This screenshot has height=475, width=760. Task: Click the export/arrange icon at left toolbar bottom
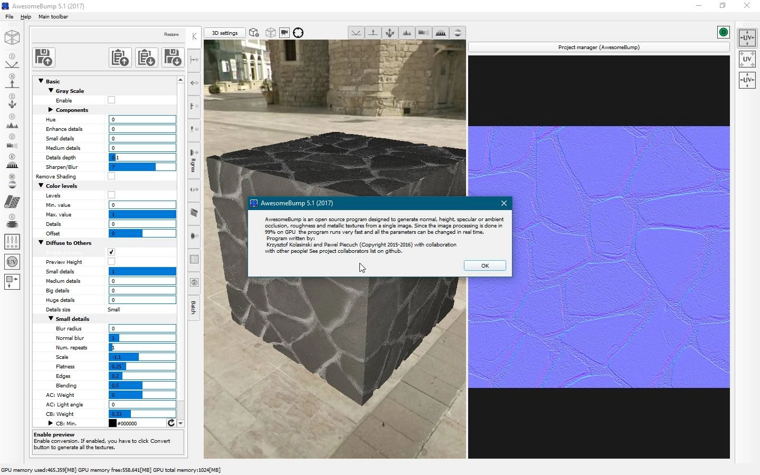[x=12, y=282]
